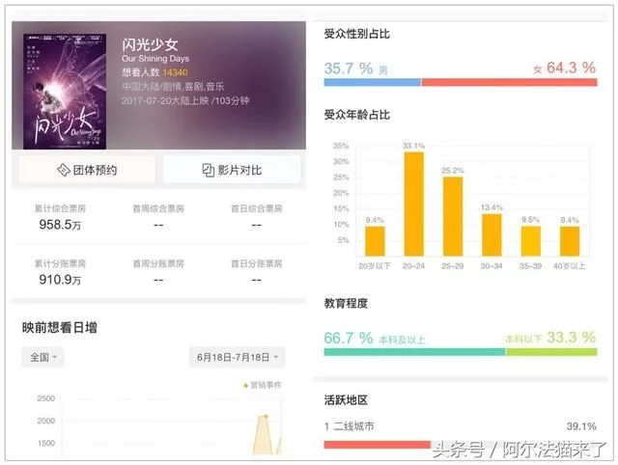The height and width of the screenshot is (465, 618).
Task: Click the 营销事件 legend dot
Action: coord(246,385)
